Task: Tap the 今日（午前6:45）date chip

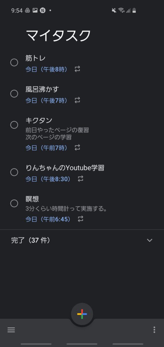Action: tap(48, 219)
